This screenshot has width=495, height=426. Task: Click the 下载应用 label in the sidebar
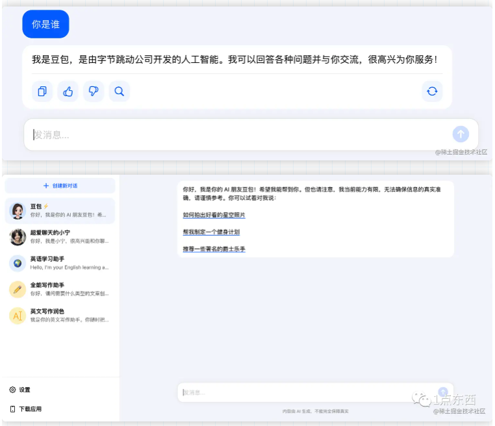pos(31,409)
